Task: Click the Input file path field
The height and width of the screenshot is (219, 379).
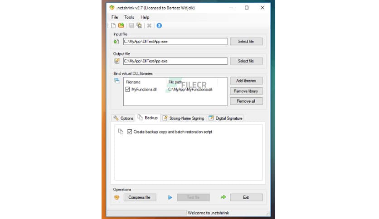Action: (x=175, y=42)
